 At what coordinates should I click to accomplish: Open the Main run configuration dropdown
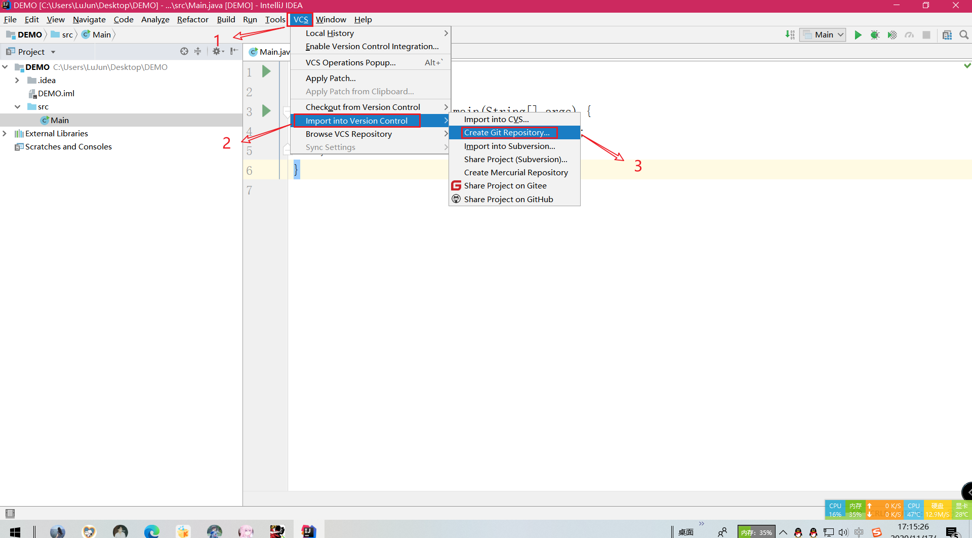click(x=823, y=35)
